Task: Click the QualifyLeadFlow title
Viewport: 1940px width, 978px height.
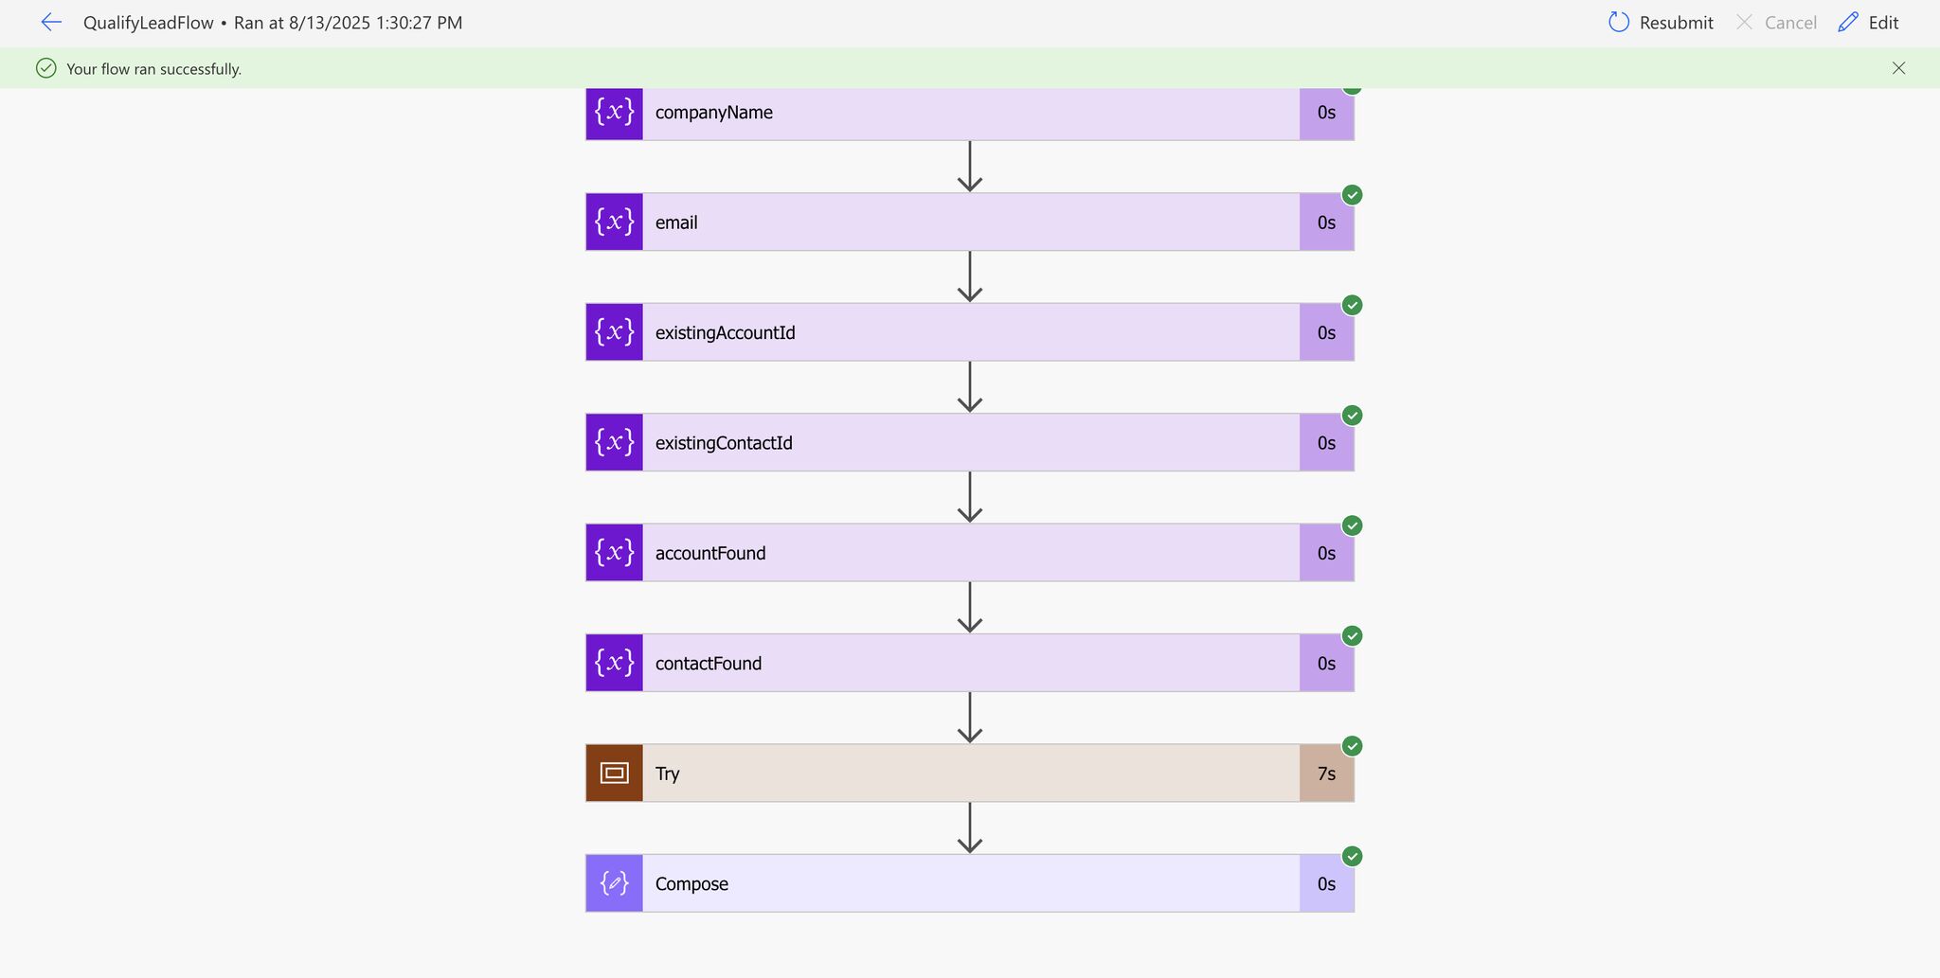Action: point(148,22)
